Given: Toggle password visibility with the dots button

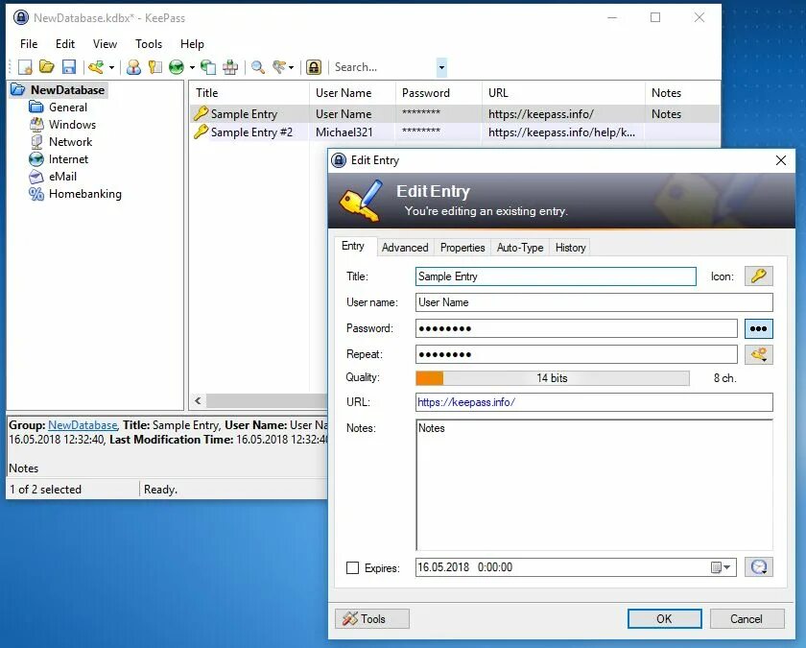Looking at the screenshot, I should [759, 328].
